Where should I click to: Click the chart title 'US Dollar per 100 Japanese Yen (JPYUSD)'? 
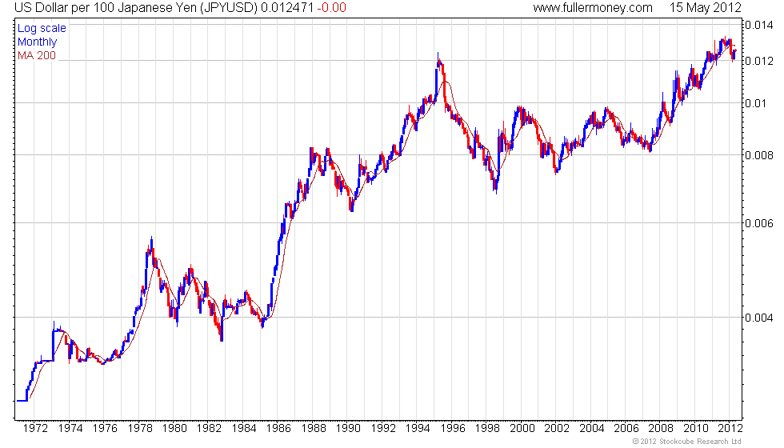tap(136, 8)
